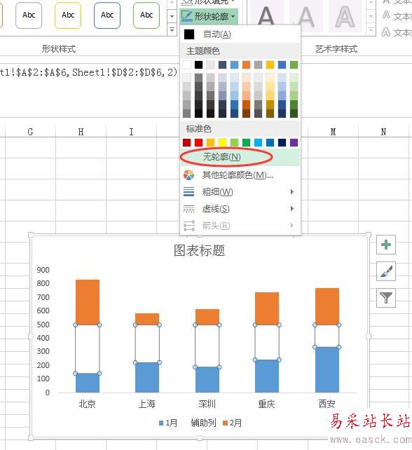The height and width of the screenshot is (450, 412).
Task: Pick the standard light blue swatch
Action: click(259, 142)
